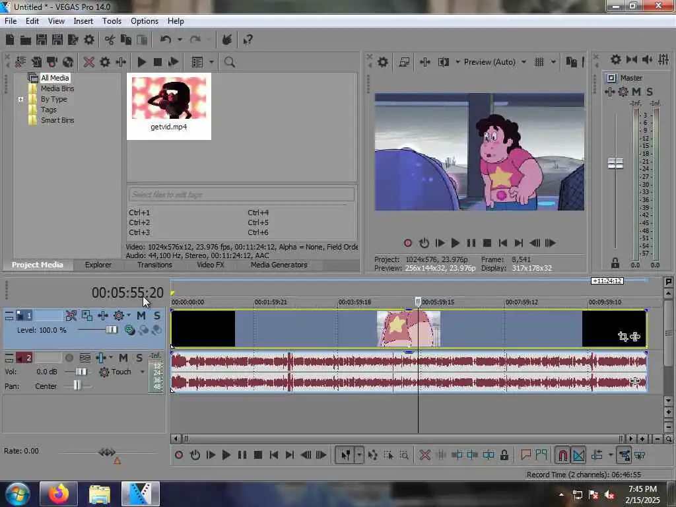Click Copy Snapshot icon in preview toolbar
676x507 pixels.
571,62
